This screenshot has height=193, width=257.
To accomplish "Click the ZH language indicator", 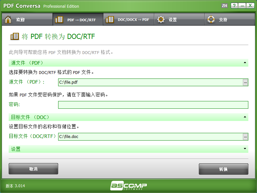I will click(x=224, y=6).
